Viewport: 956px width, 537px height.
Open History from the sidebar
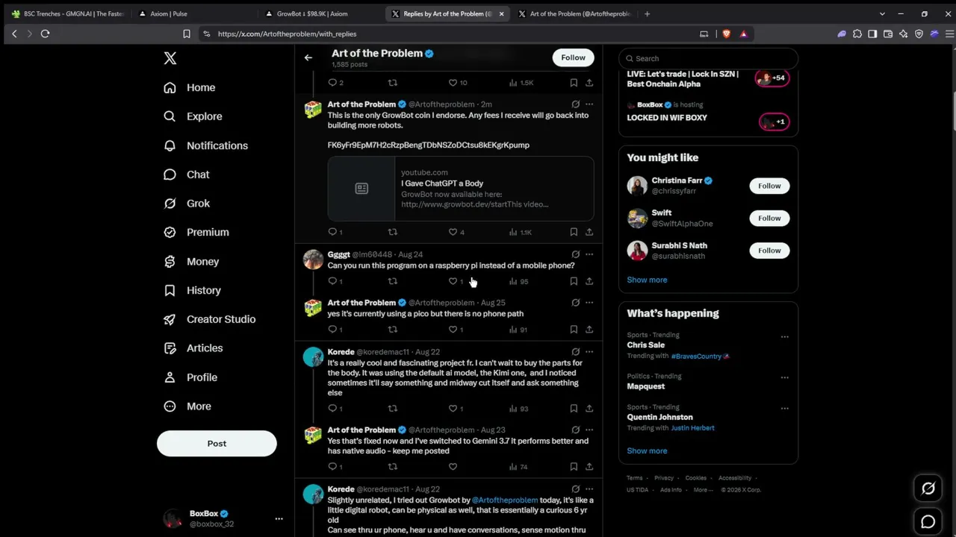click(193, 290)
